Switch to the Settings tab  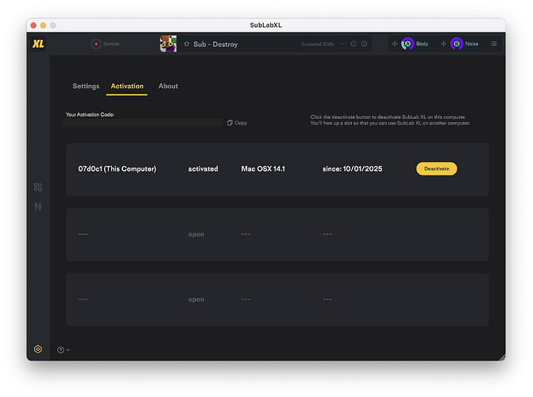86,86
